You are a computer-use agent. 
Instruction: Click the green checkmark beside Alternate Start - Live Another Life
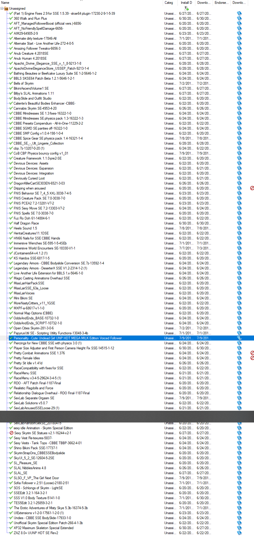[11, 43]
